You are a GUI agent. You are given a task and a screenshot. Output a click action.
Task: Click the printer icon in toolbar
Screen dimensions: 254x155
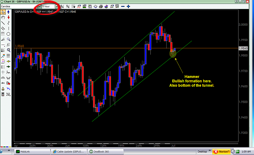click(101, 6)
